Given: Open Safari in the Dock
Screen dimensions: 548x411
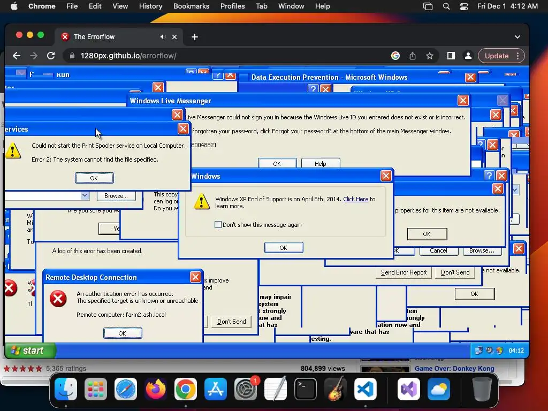Looking at the screenshot, I should 125,389.
